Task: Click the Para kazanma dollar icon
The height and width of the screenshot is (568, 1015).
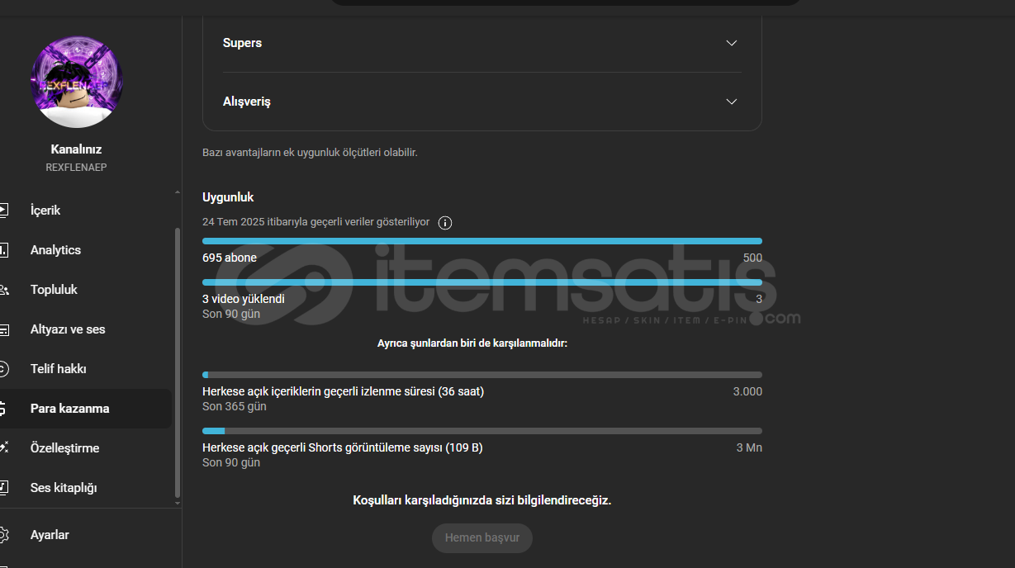Action: 3,409
